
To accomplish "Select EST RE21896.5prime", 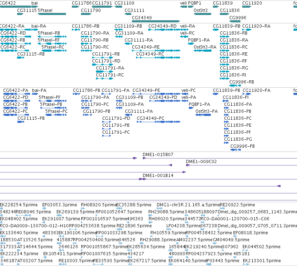I will click(134, 226).
